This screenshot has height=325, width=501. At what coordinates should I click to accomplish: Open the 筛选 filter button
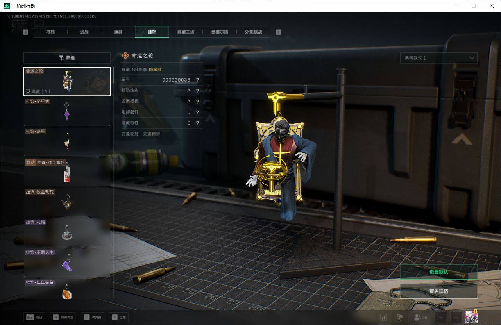[x=67, y=58]
